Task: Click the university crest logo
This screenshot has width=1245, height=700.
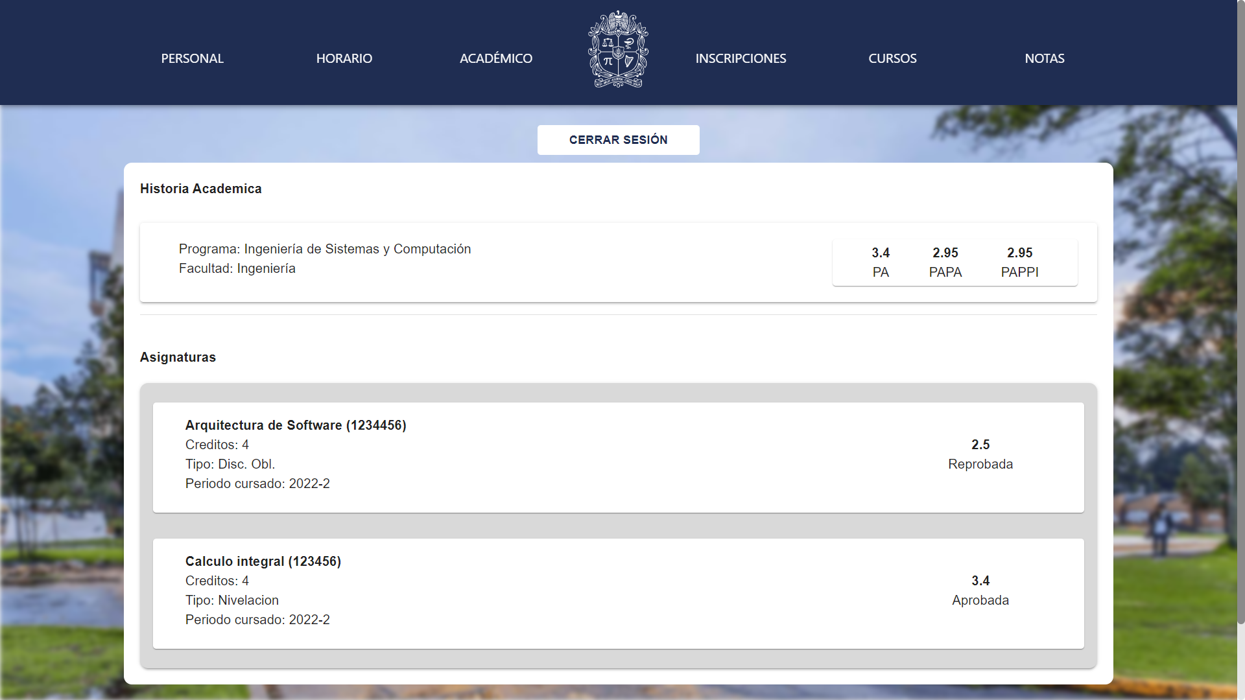Action: point(618,51)
